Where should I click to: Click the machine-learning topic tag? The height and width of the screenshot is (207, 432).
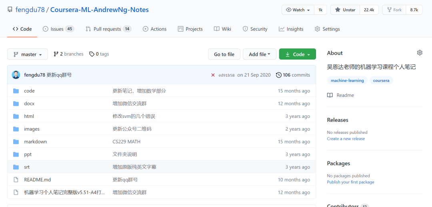click(x=347, y=81)
